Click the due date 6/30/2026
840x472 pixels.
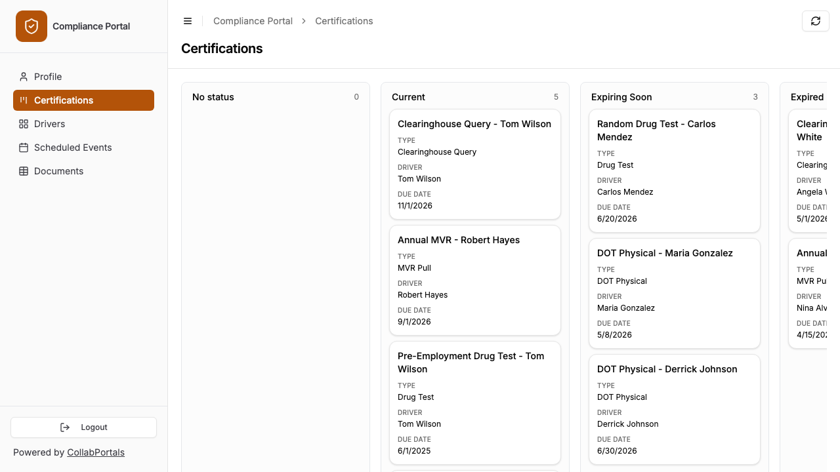[x=617, y=451]
